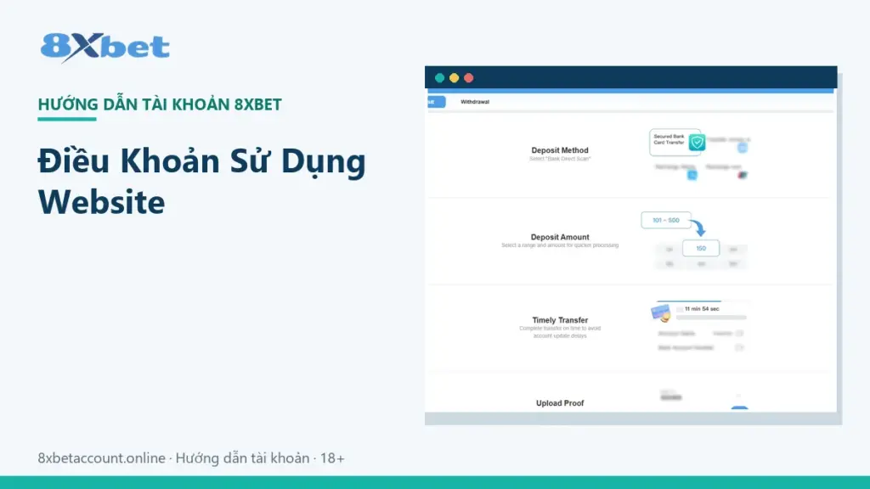This screenshot has width=870, height=489.
Task: Select the 101 ~ 500 amount range
Action: (x=666, y=220)
